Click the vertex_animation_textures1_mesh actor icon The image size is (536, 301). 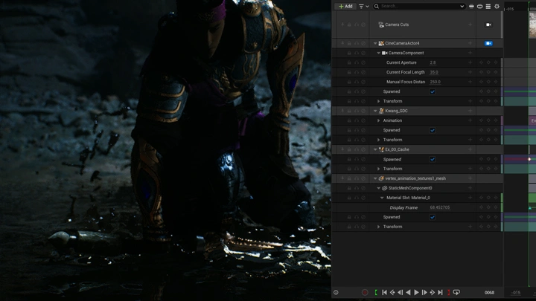click(381, 178)
